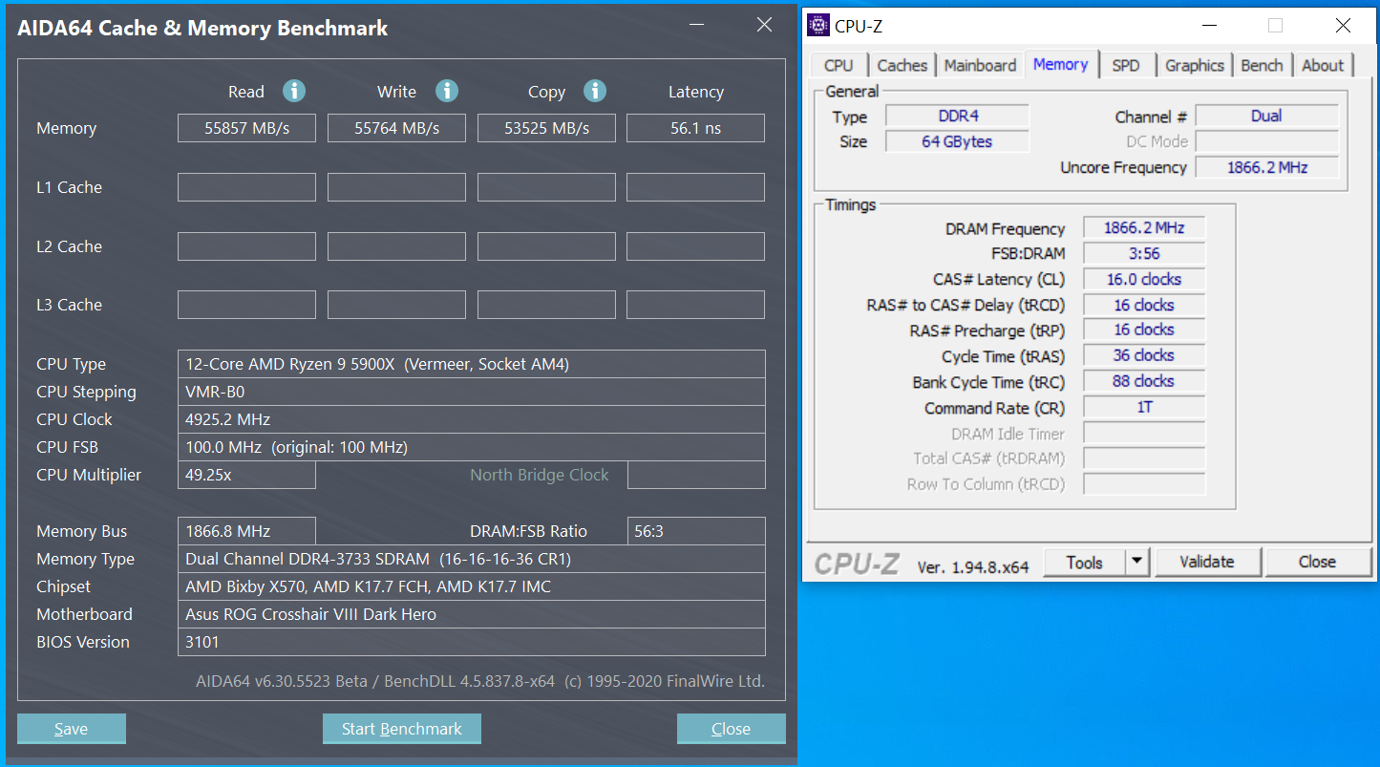This screenshot has width=1380, height=767.
Task: Click the Motherboard value Asus ROG Crosshair
Action: (x=472, y=614)
